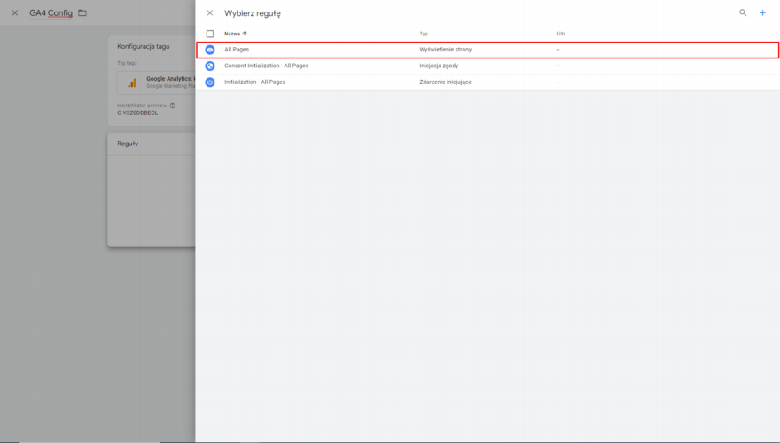Click the Reguły card heading
The image size is (780, 443).
(x=128, y=144)
